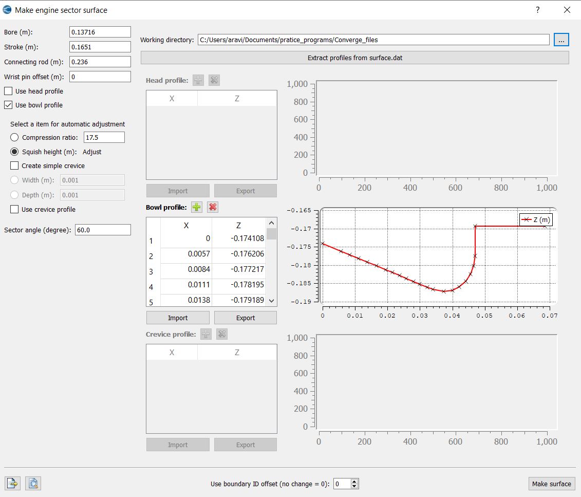Select bowl table cell -0.176206

[x=239, y=254]
